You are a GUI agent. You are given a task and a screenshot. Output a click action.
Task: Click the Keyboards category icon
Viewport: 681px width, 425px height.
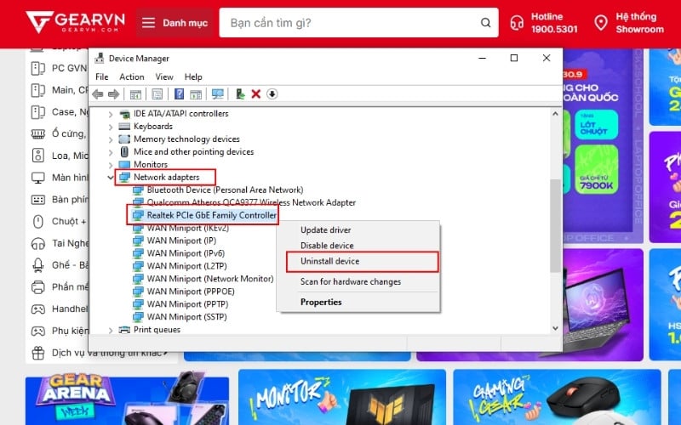[x=124, y=126]
